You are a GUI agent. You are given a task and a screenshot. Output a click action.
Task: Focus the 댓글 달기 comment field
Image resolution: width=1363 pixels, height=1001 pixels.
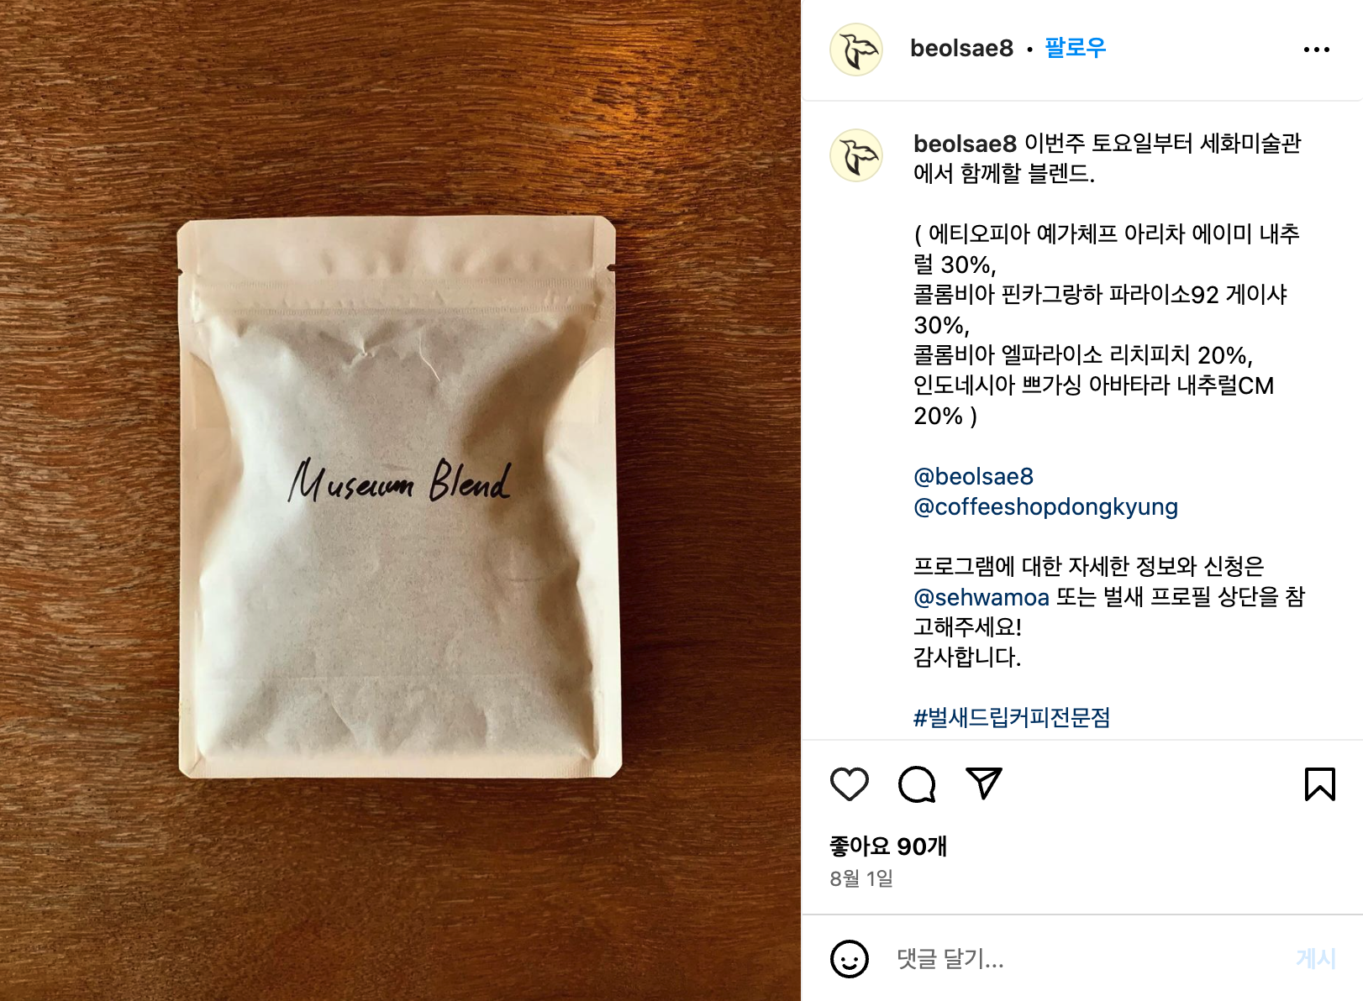point(1084,958)
